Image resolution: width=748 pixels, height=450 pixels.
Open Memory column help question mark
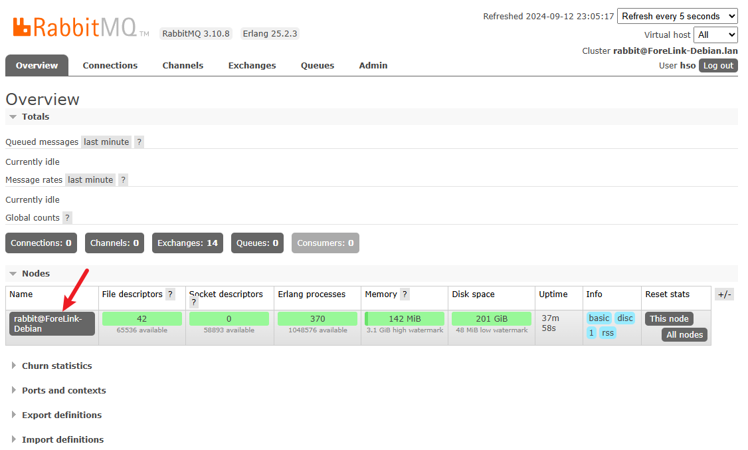405,294
